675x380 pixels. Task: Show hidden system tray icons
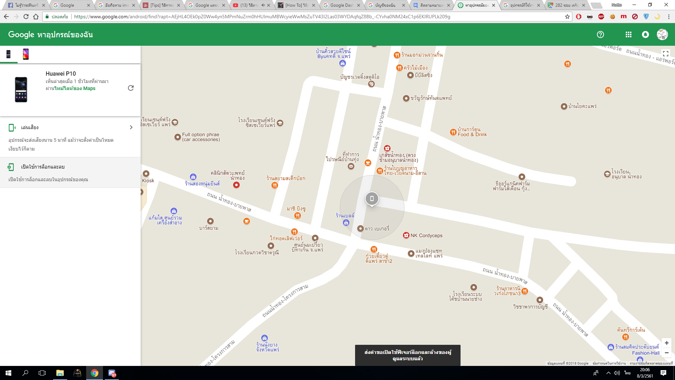pos(608,373)
